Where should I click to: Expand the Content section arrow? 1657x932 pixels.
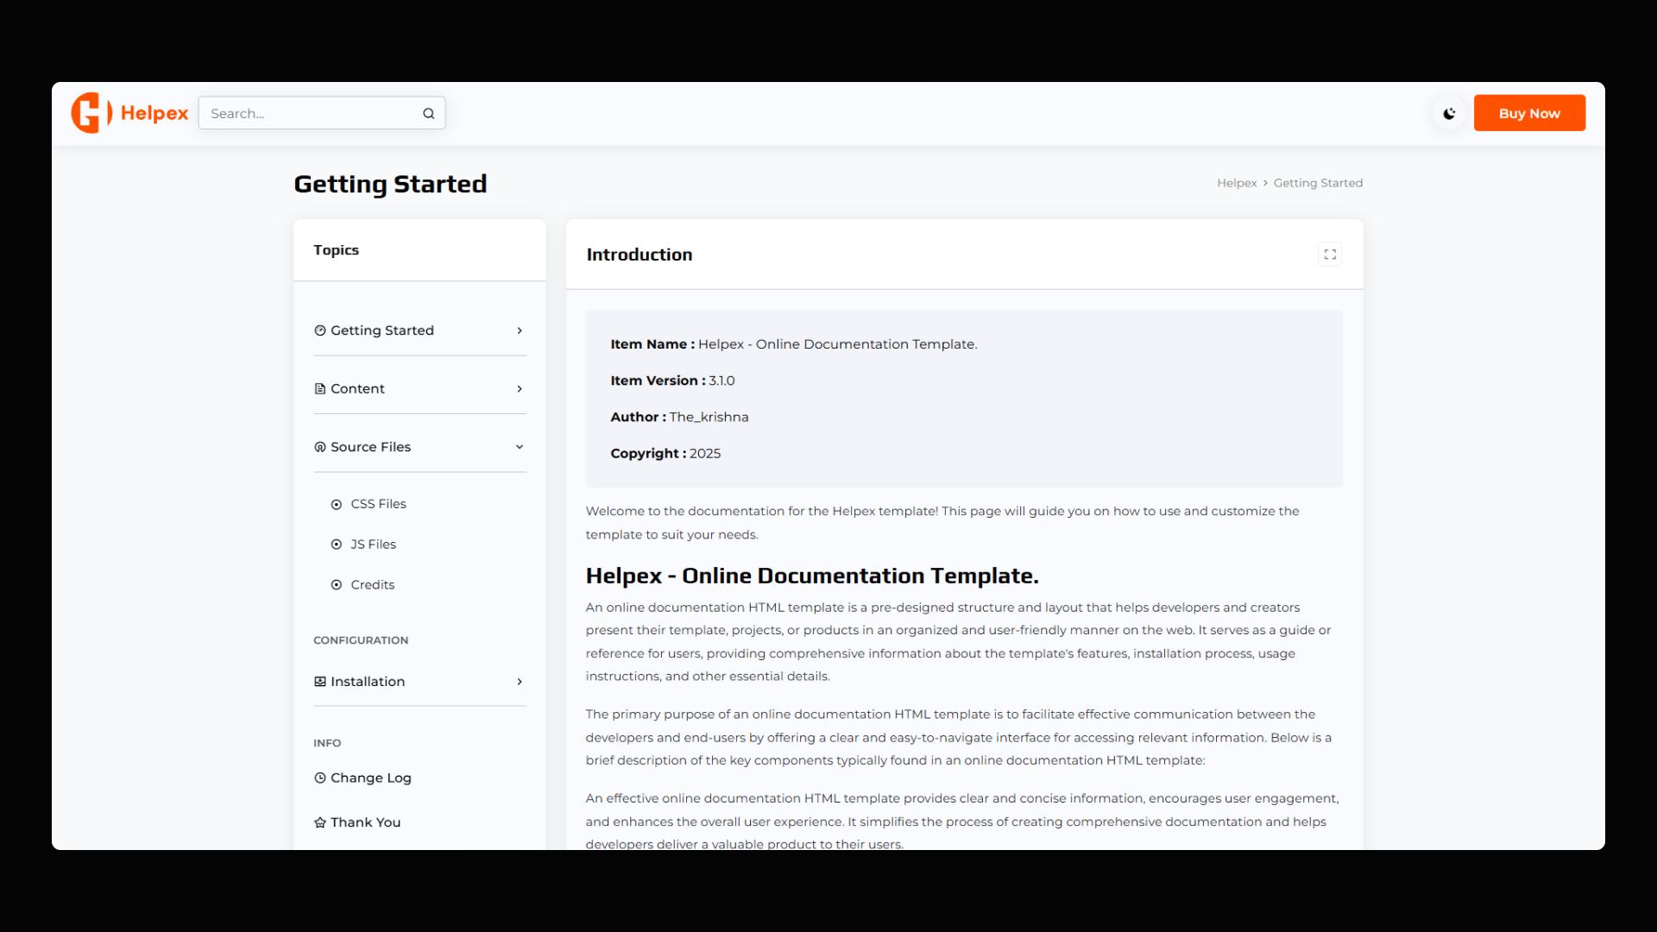click(x=520, y=389)
